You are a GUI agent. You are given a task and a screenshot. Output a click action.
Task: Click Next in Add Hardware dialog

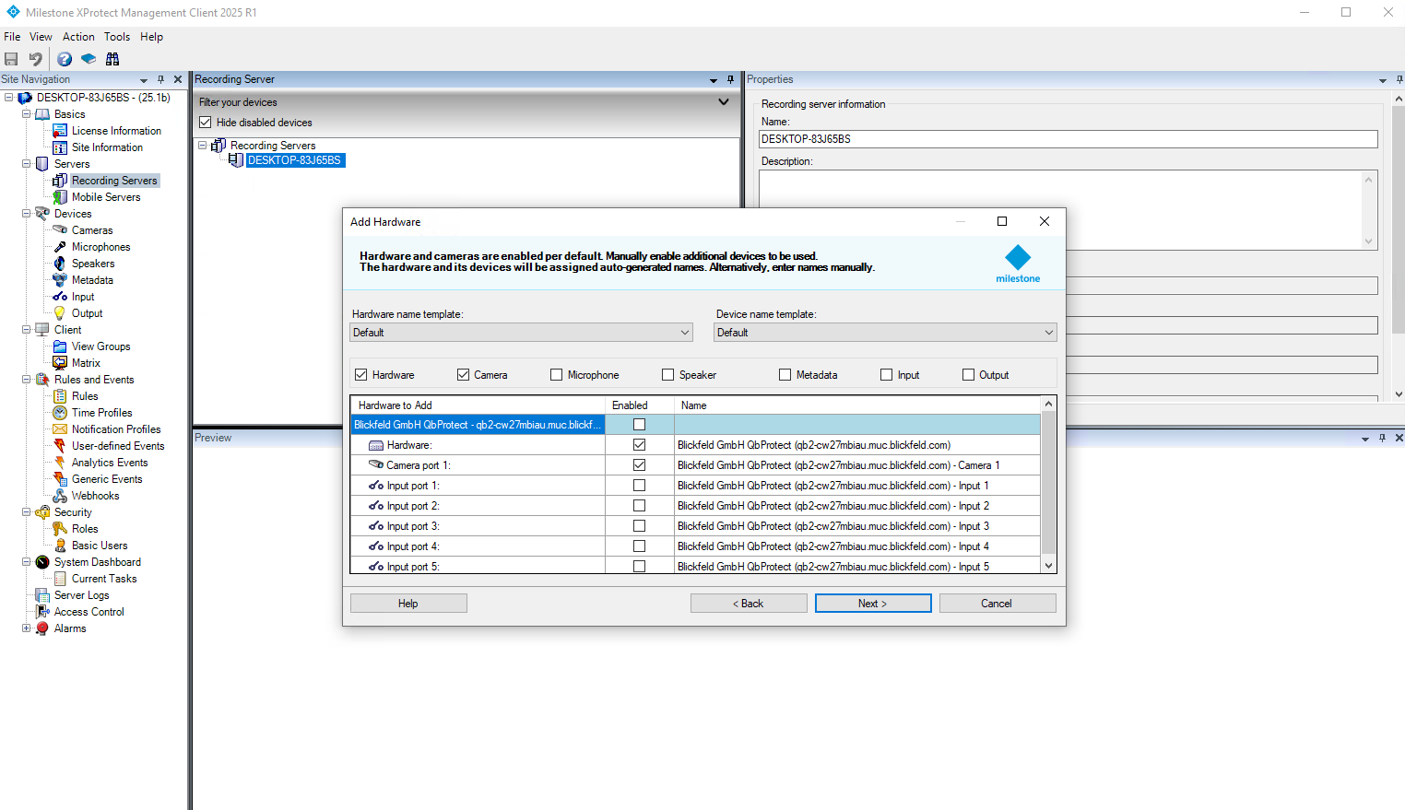(872, 604)
